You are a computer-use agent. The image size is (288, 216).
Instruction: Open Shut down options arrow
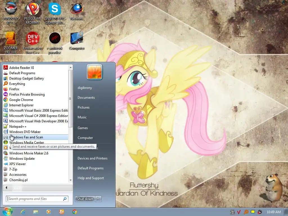click(98, 199)
